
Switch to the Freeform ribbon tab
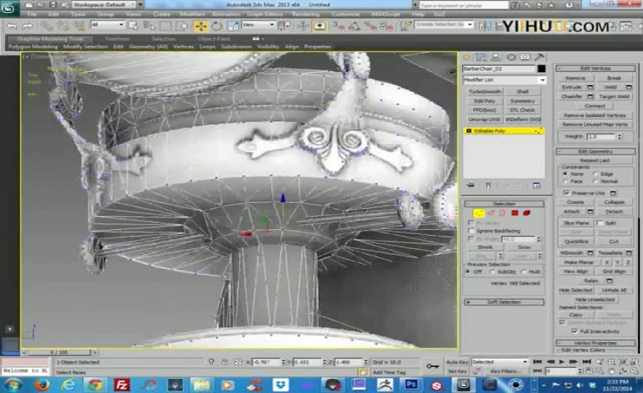[117, 39]
